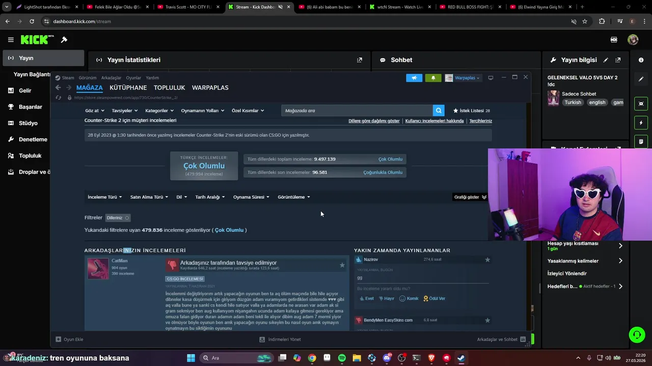Image resolution: width=652 pixels, height=366 pixels.
Task: Open the Arkadaşlar menu in Steam
Action: 111,78
